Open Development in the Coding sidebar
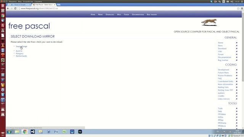This screenshot has height=137, width=244. 223,70
